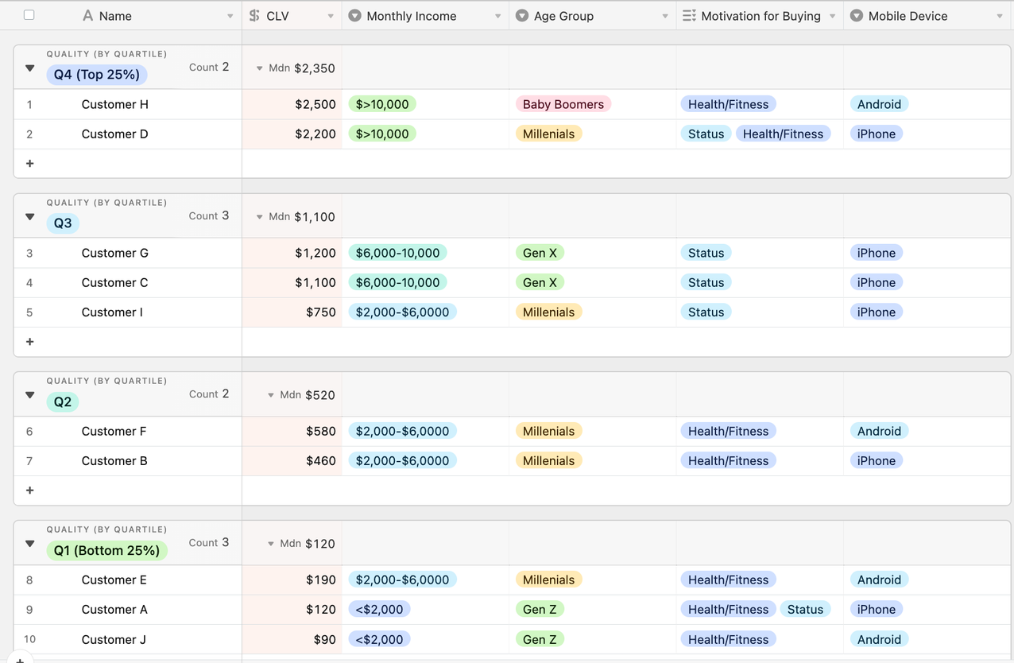Click the single-select icon beside Monthly Income
This screenshot has height=663, width=1014.
click(355, 16)
